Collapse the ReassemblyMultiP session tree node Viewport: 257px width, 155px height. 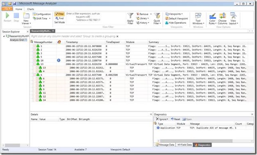tap(4, 36)
